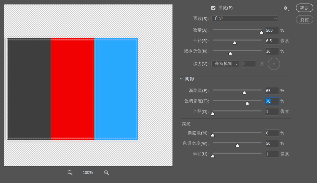Click the shadow 色调宽度(T) slider handle
This screenshot has width=317, height=183.
click(247, 103)
